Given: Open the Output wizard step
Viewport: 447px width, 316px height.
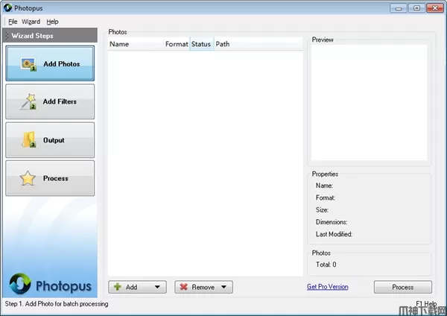Looking at the screenshot, I should 50,140.
